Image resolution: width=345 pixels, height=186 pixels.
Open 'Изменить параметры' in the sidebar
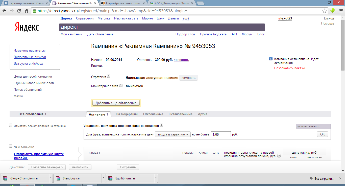tap(30, 51)
